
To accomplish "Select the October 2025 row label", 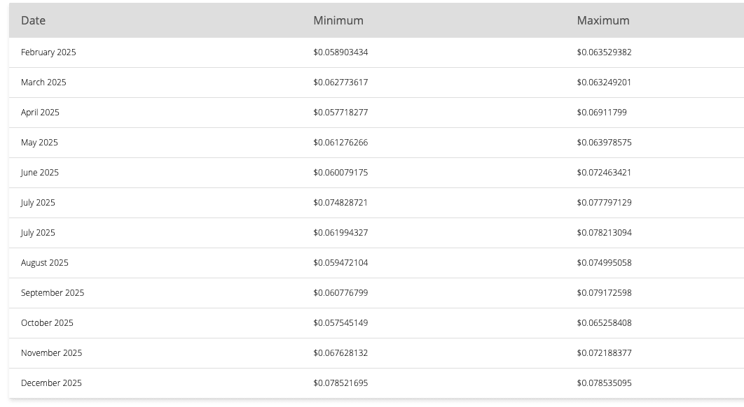I will point(47,323).
